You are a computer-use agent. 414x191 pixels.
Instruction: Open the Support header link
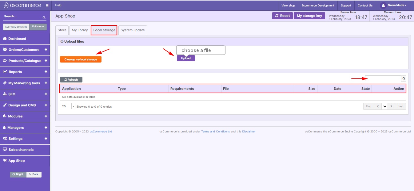coord(346,5)
